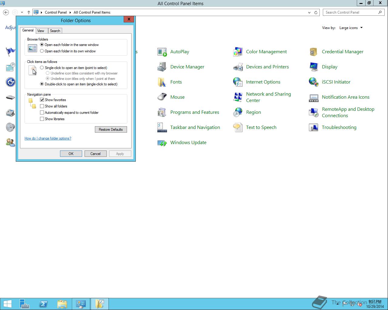Open Devices and Printers icon
Viewport: 388px width, 310px height.
(238, 67)
